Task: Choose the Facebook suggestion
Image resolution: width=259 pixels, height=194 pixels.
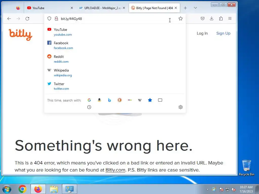Action: point(115,45)
